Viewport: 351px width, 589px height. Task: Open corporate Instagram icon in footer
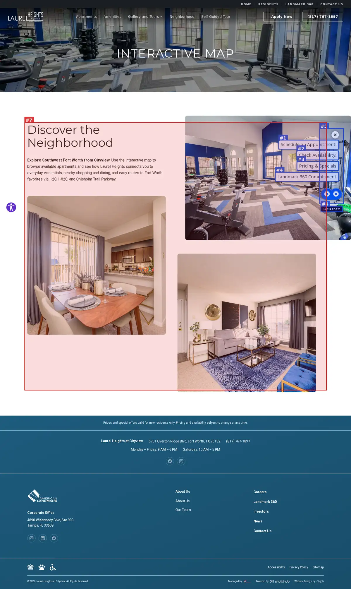31,538
